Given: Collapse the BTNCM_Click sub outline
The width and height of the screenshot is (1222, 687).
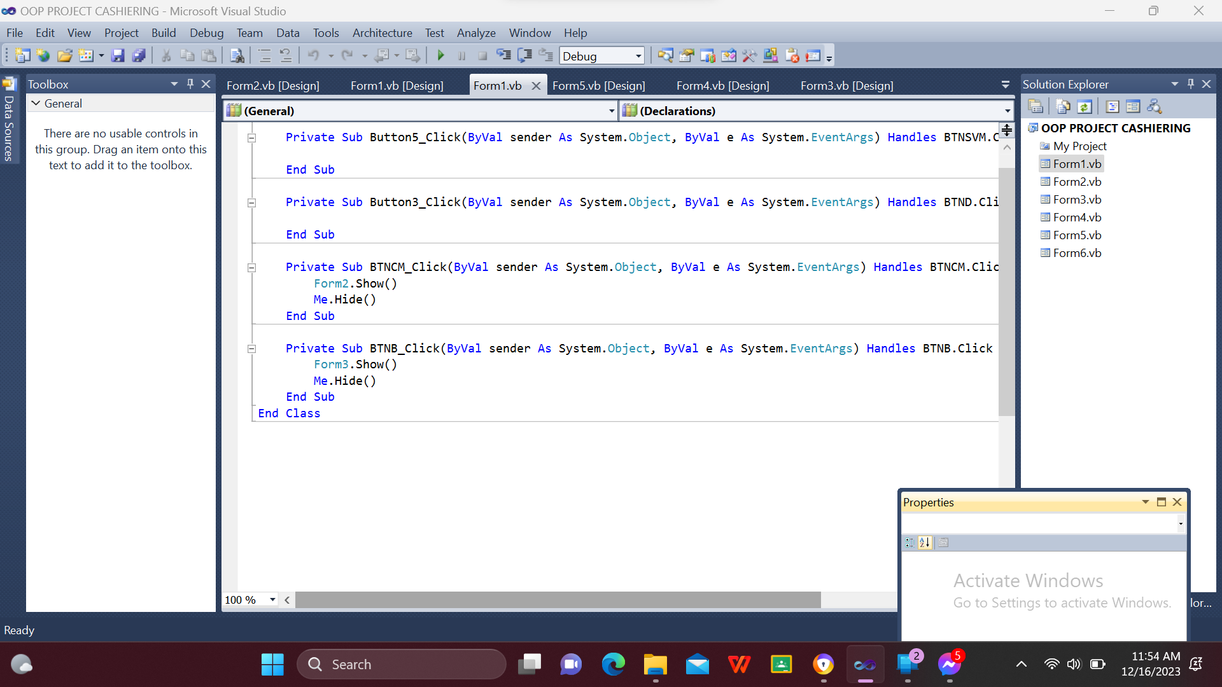Looking at the screenshot, I should [251, 268].
